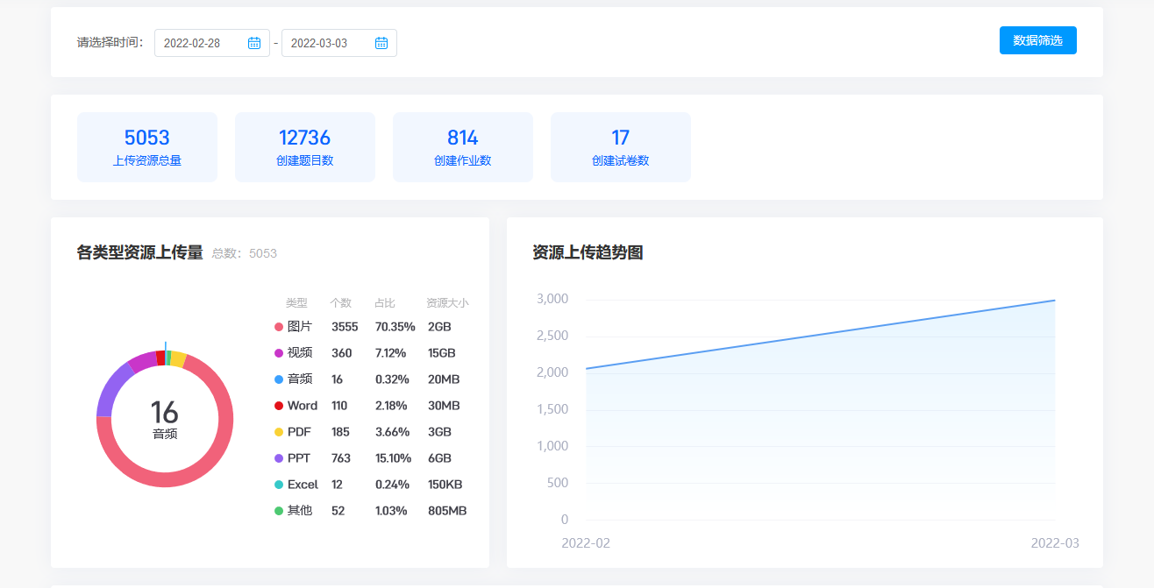Click the blue 音频 legend dot

pos(279,379)
